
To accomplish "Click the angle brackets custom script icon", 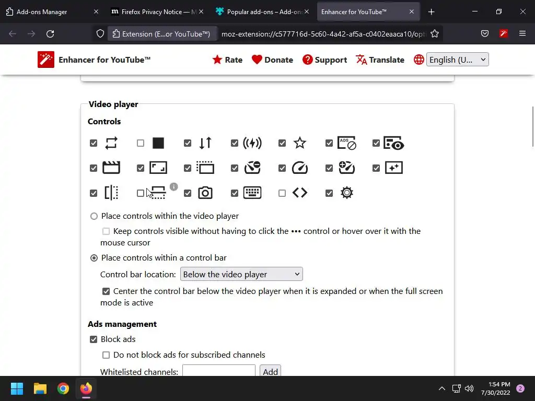I will click(x=300, y=193).
